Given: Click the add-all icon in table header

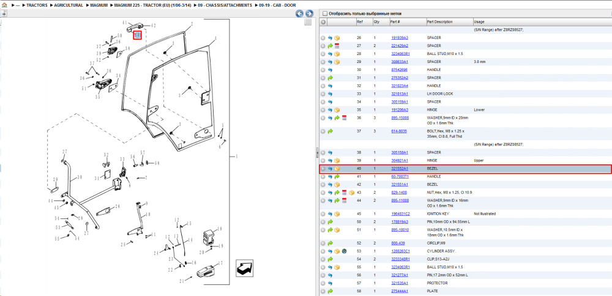Looking at the screenshot, I should (x=323, y=22).
